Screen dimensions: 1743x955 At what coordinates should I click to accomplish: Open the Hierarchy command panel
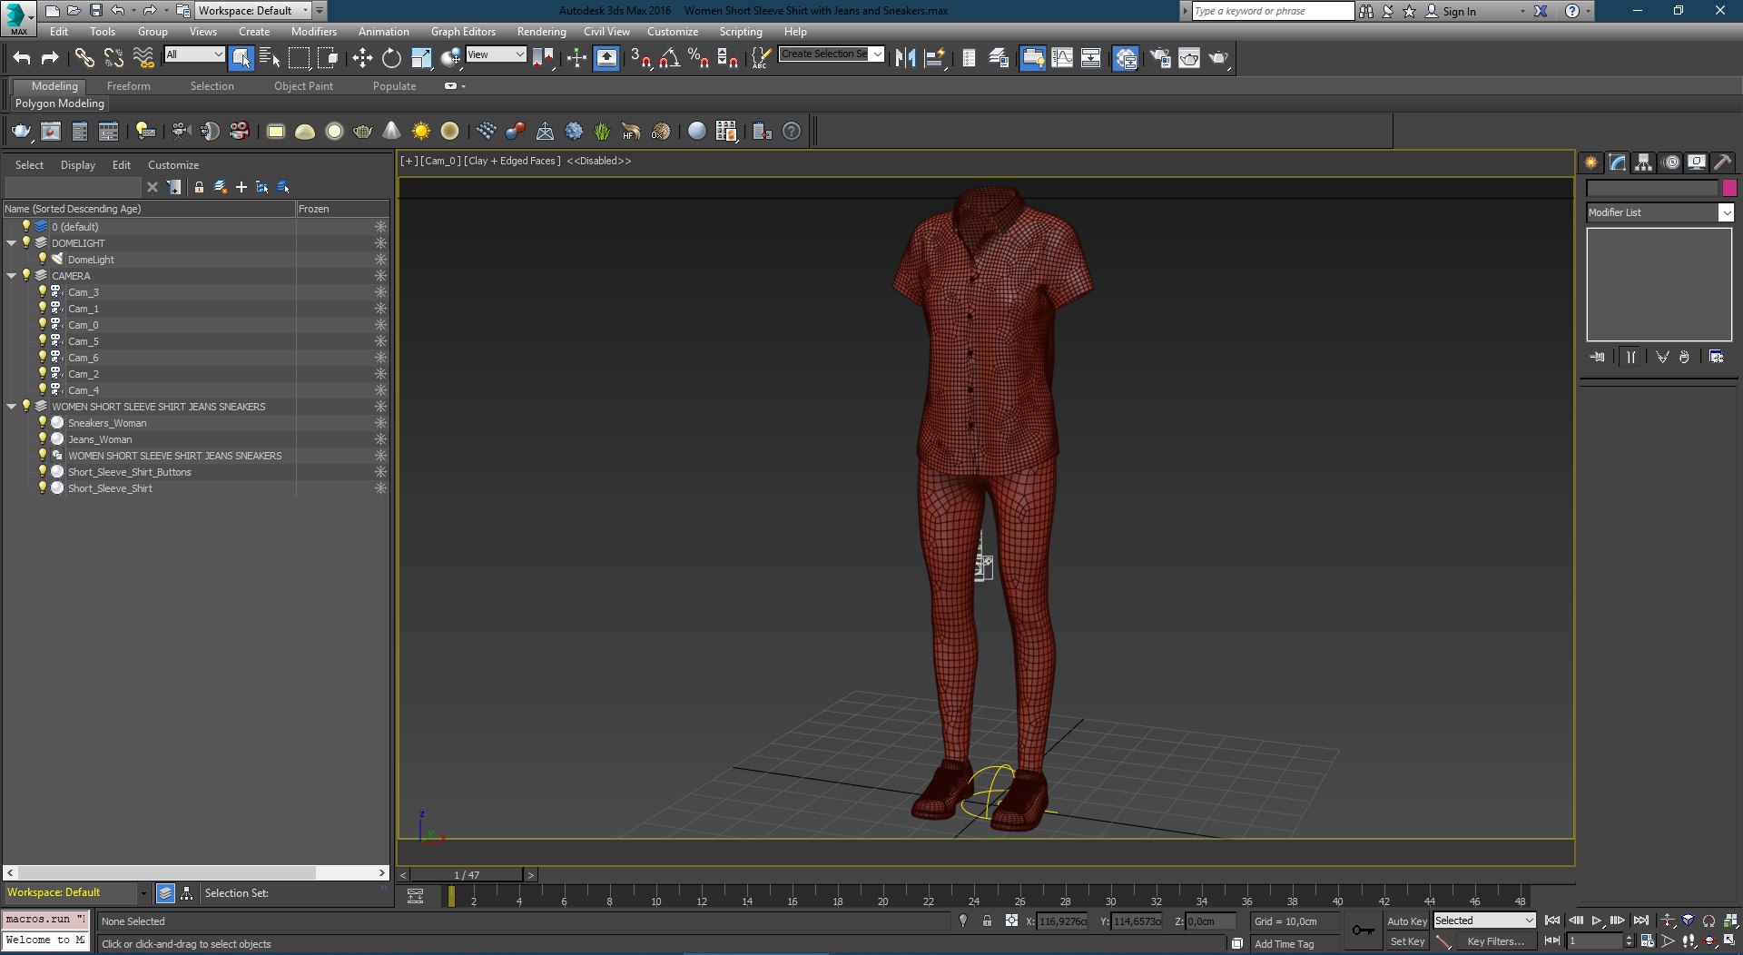(x=1644, y=162)
